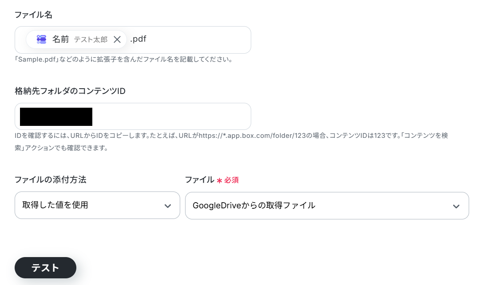Click the 格納先フォルダのコンテンツID label
This screenshot has height=285, width=490.
[70, 91]
